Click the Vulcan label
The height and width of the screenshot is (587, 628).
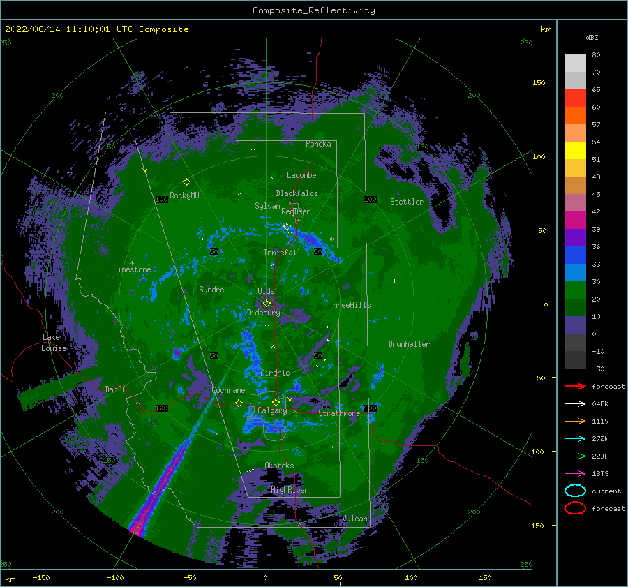pos(355,519)
